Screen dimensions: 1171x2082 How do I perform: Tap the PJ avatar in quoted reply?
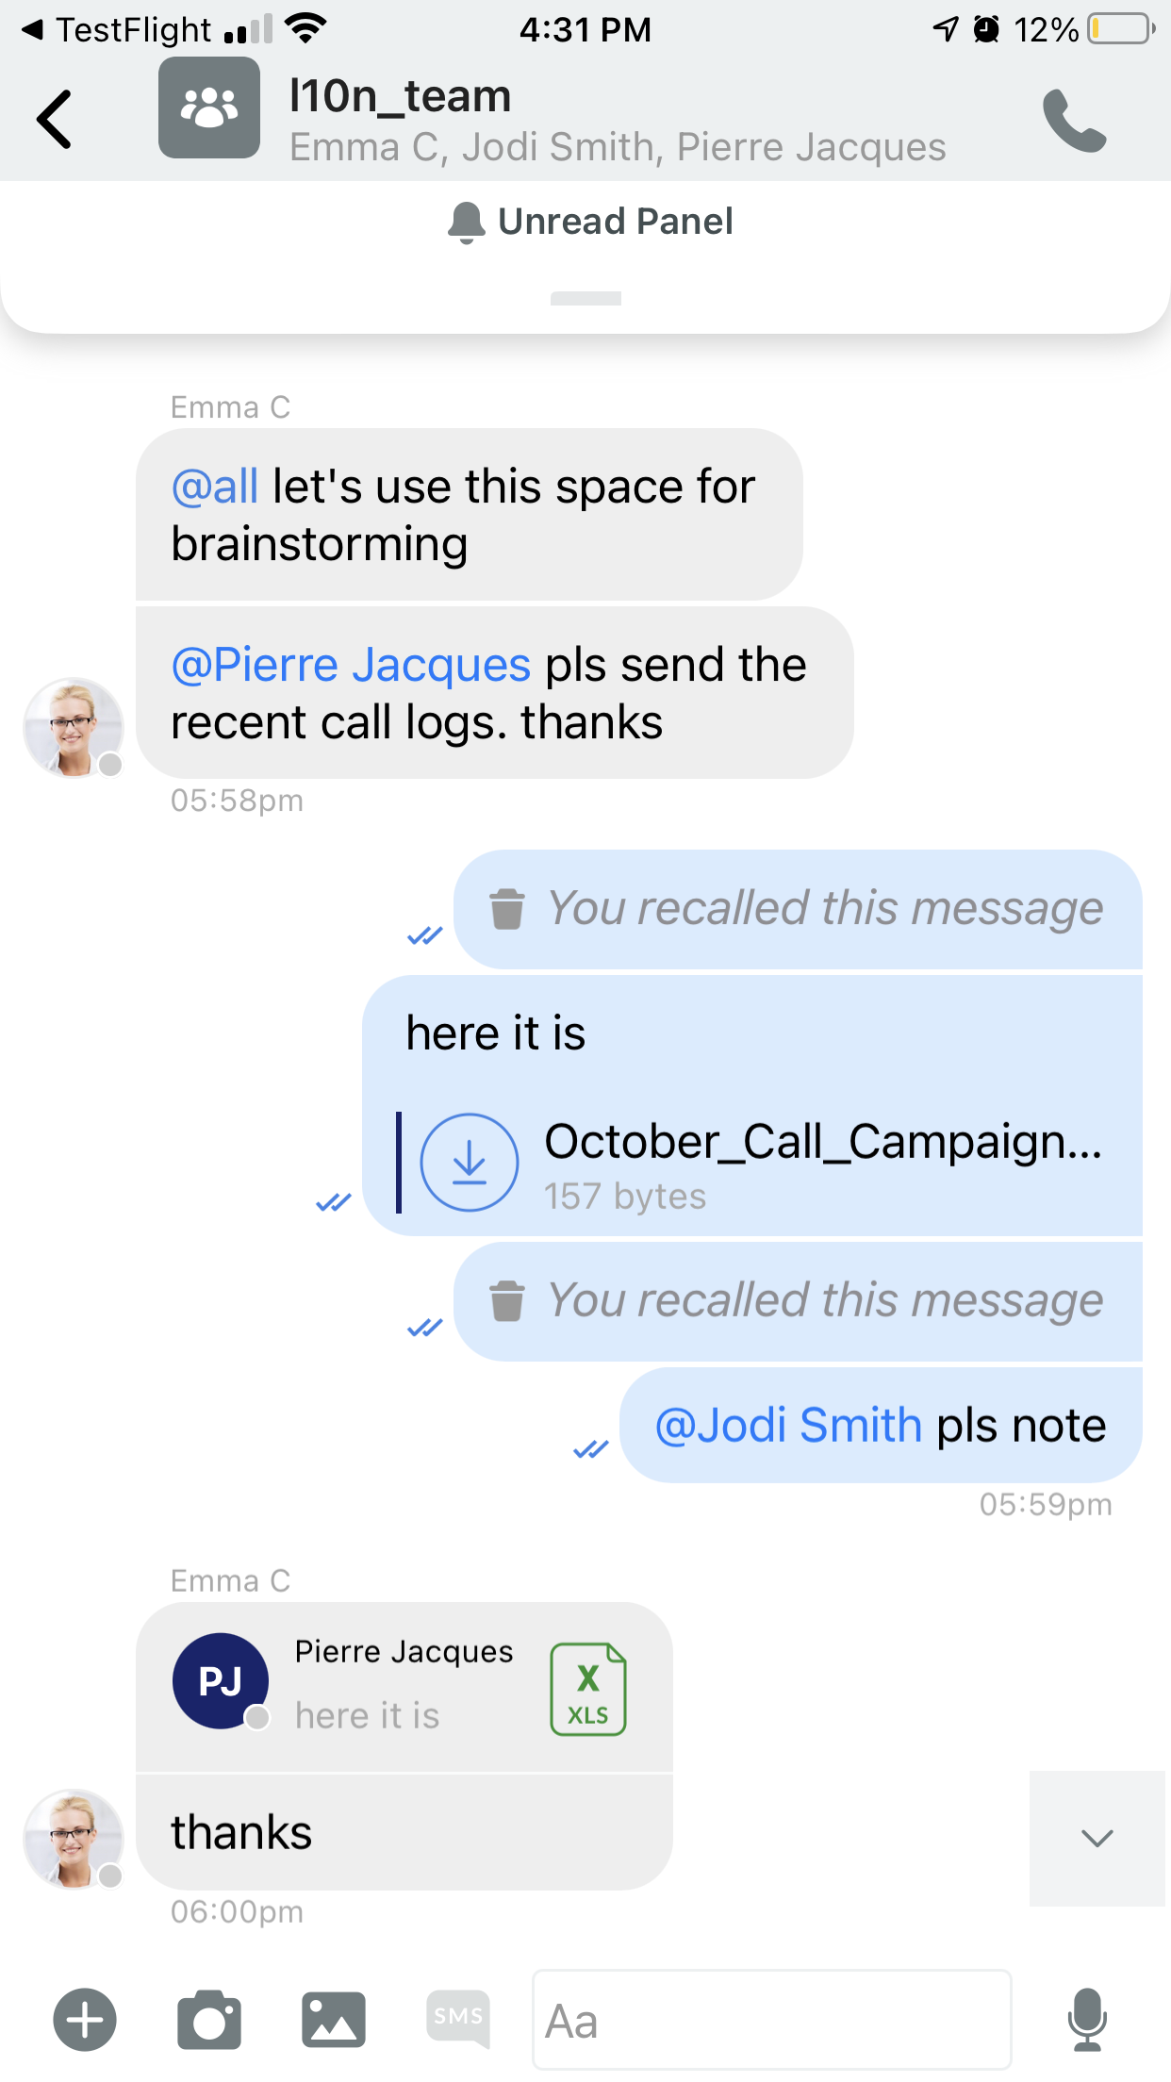[x=221, y=1681]
